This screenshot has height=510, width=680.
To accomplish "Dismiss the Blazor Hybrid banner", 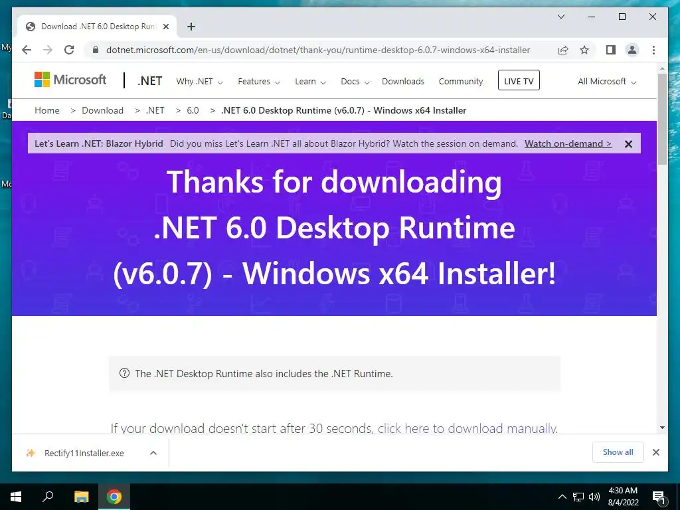I will point(628,144).
